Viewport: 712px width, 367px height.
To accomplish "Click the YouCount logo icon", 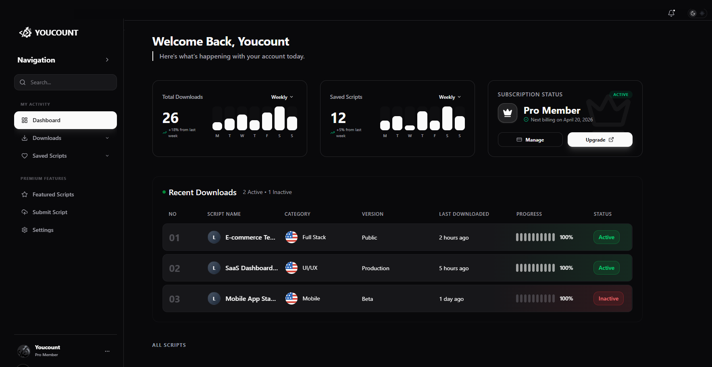I will tap(25, 32).
